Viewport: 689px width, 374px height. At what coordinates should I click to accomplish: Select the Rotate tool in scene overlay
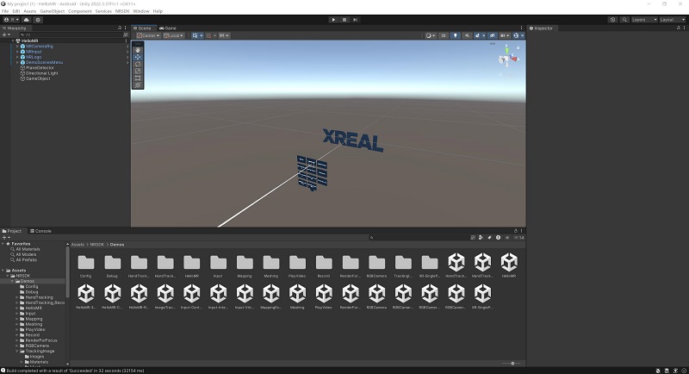[138, 64]
